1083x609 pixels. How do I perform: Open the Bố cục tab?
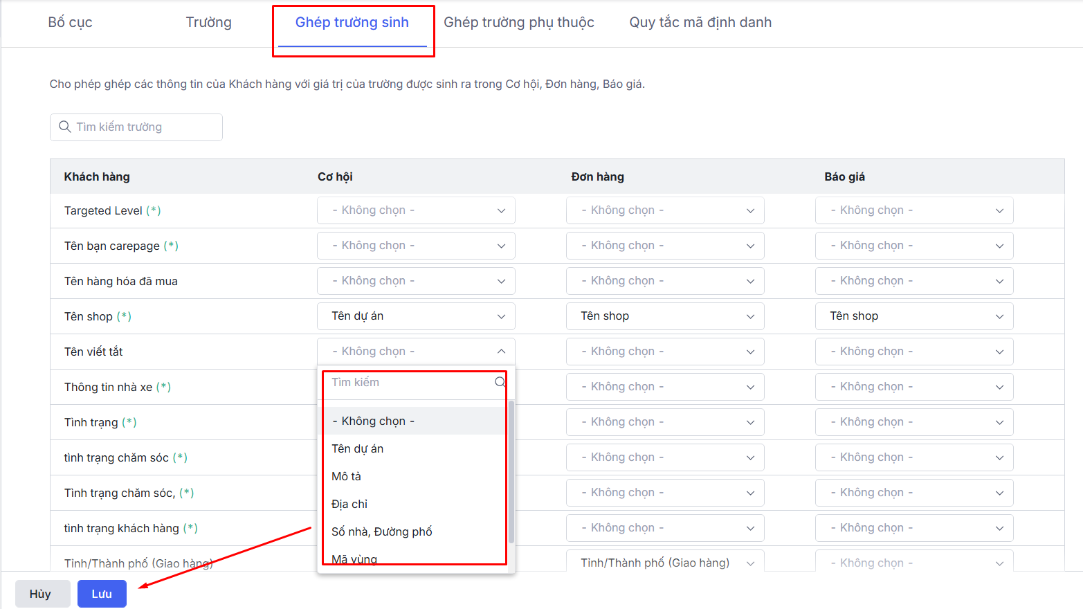click(x=70, y=23)
